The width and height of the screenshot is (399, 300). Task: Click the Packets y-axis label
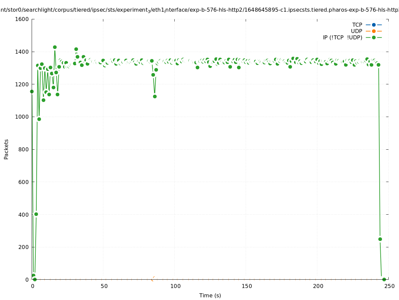(6, 149)
